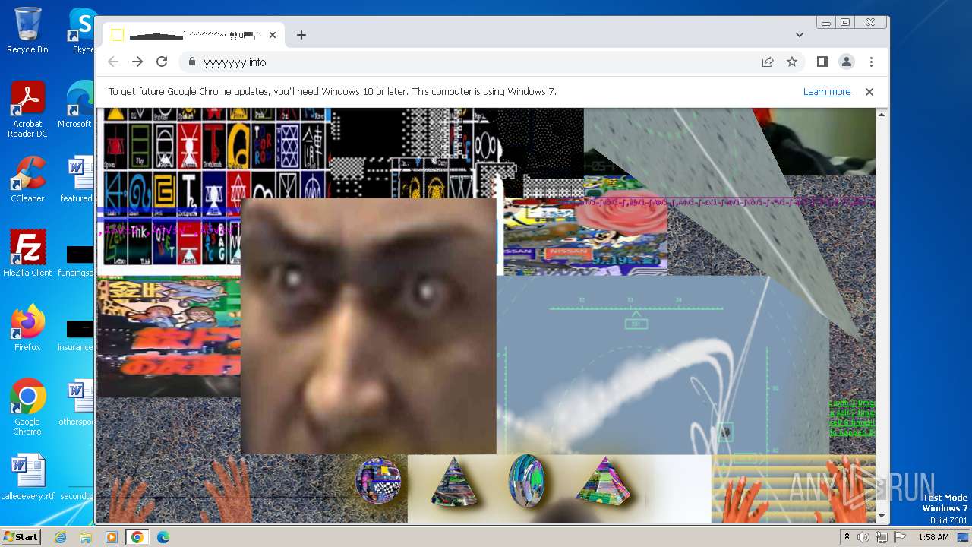This screenshot has width=972, height=547.
Task: Dismiss the Chrome update notification bar
Action: click(869, 91)
